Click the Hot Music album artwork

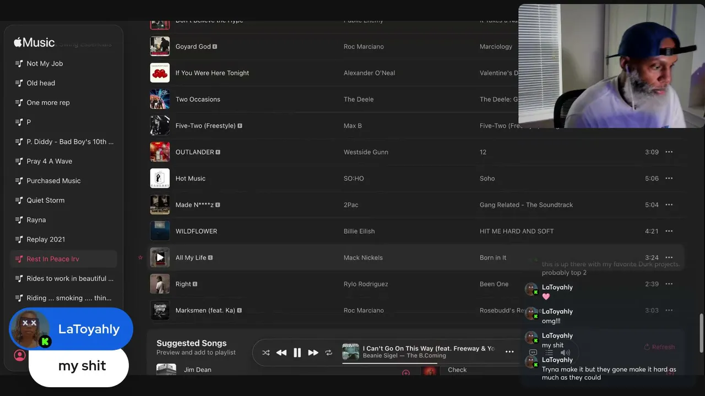[160, 178]
